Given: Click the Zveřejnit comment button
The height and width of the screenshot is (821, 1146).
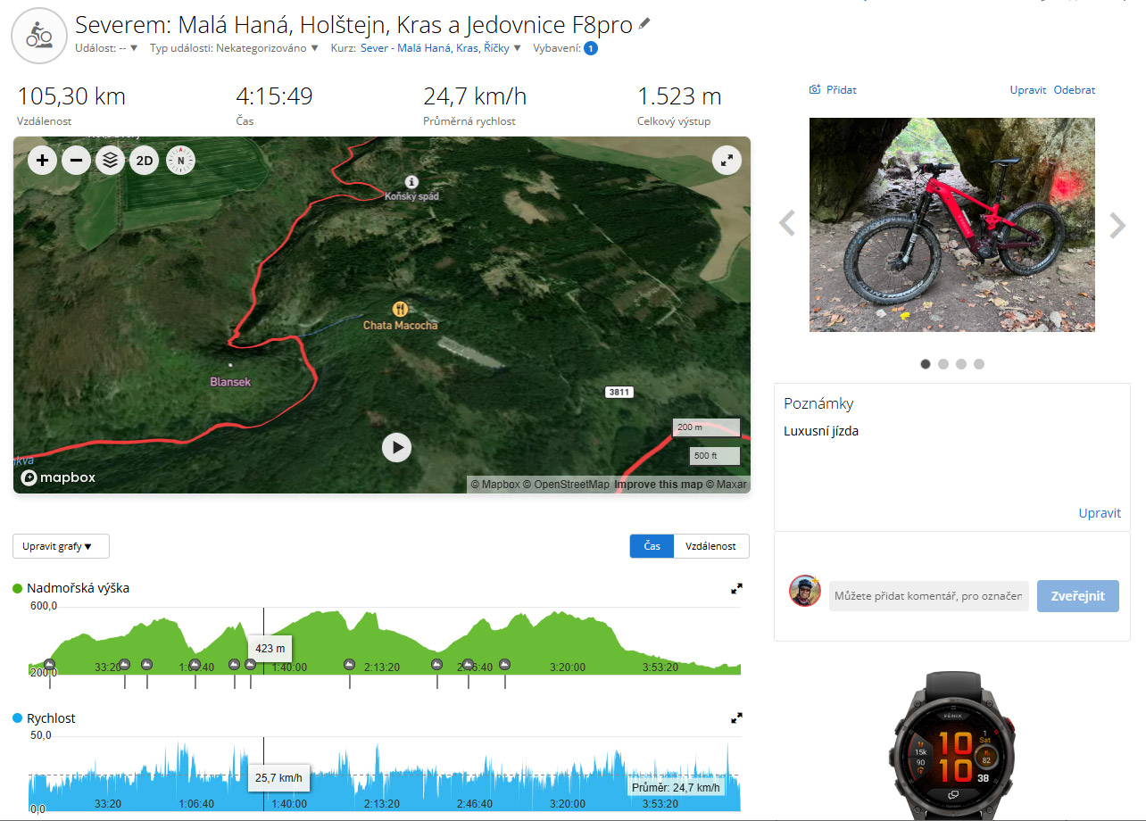Looking at the screenshot, I should coord(1077,596).
